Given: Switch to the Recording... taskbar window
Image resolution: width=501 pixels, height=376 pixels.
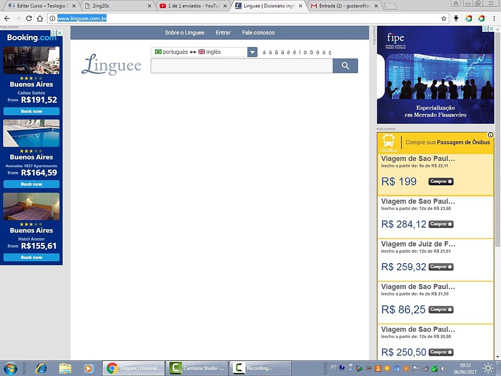Looking at the screenshot, I should [x=260, y=368].
